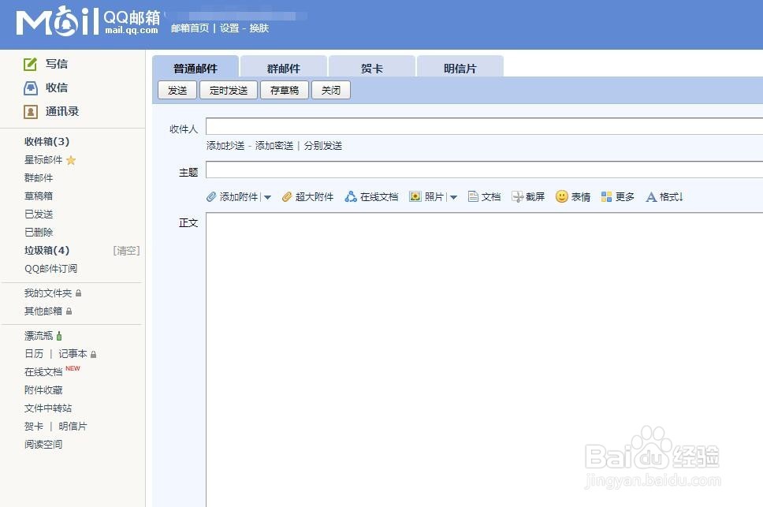The width and height of the screenshot is (763, 507).
Task: Expand the 添加附件 attachment dropdown arrow
Action: click(268, 196)
